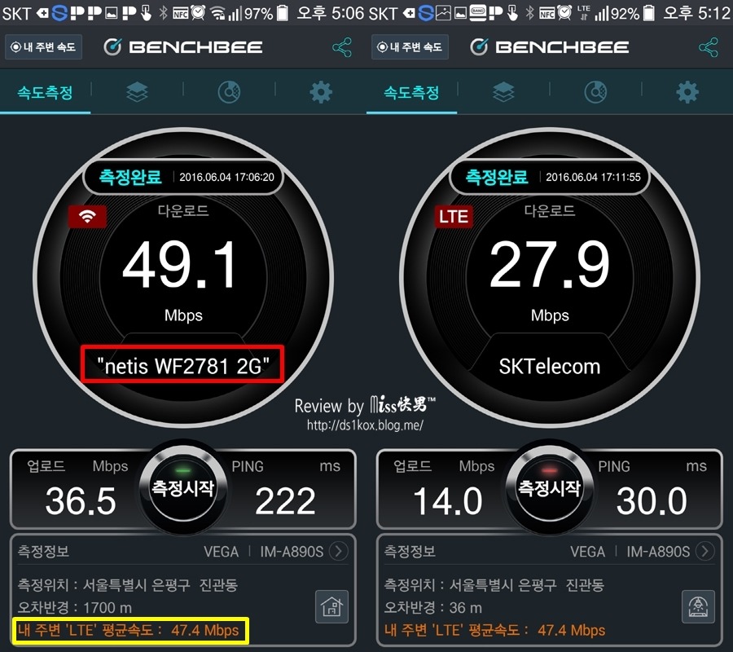
Task: Tap 27.9 download speed value
Action: point(549,264)
